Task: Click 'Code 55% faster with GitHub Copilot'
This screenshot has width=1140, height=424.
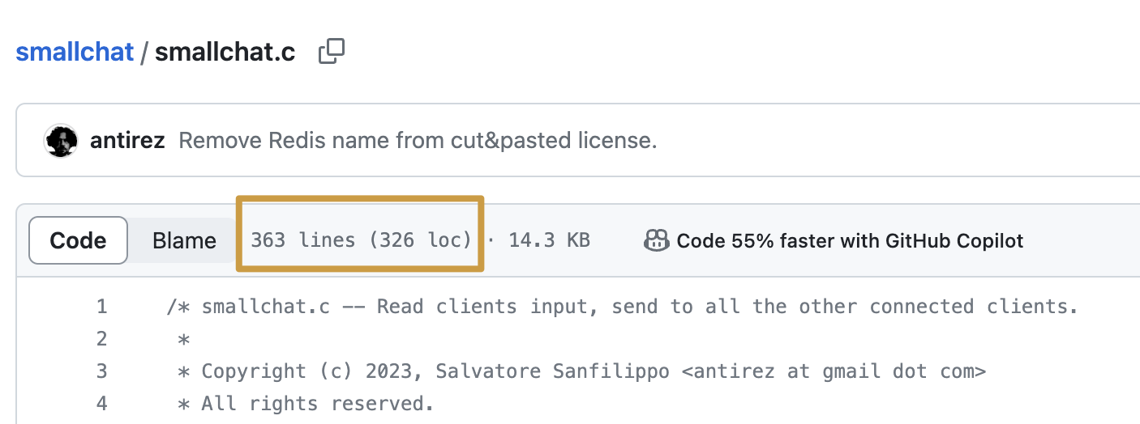Action: click(850, 240)
